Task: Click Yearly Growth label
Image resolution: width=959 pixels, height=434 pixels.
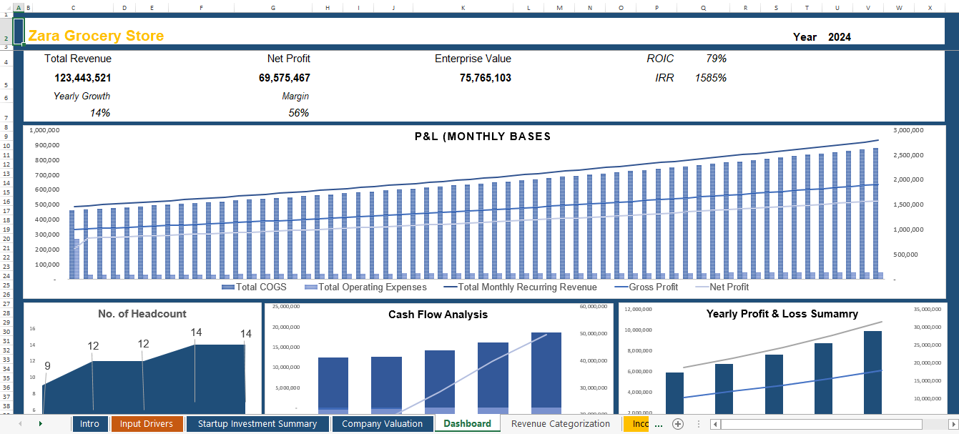Action: pos(82,96)
